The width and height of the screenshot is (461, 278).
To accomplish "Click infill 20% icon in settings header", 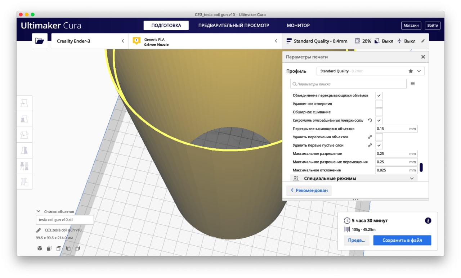I will click(357, 41).
